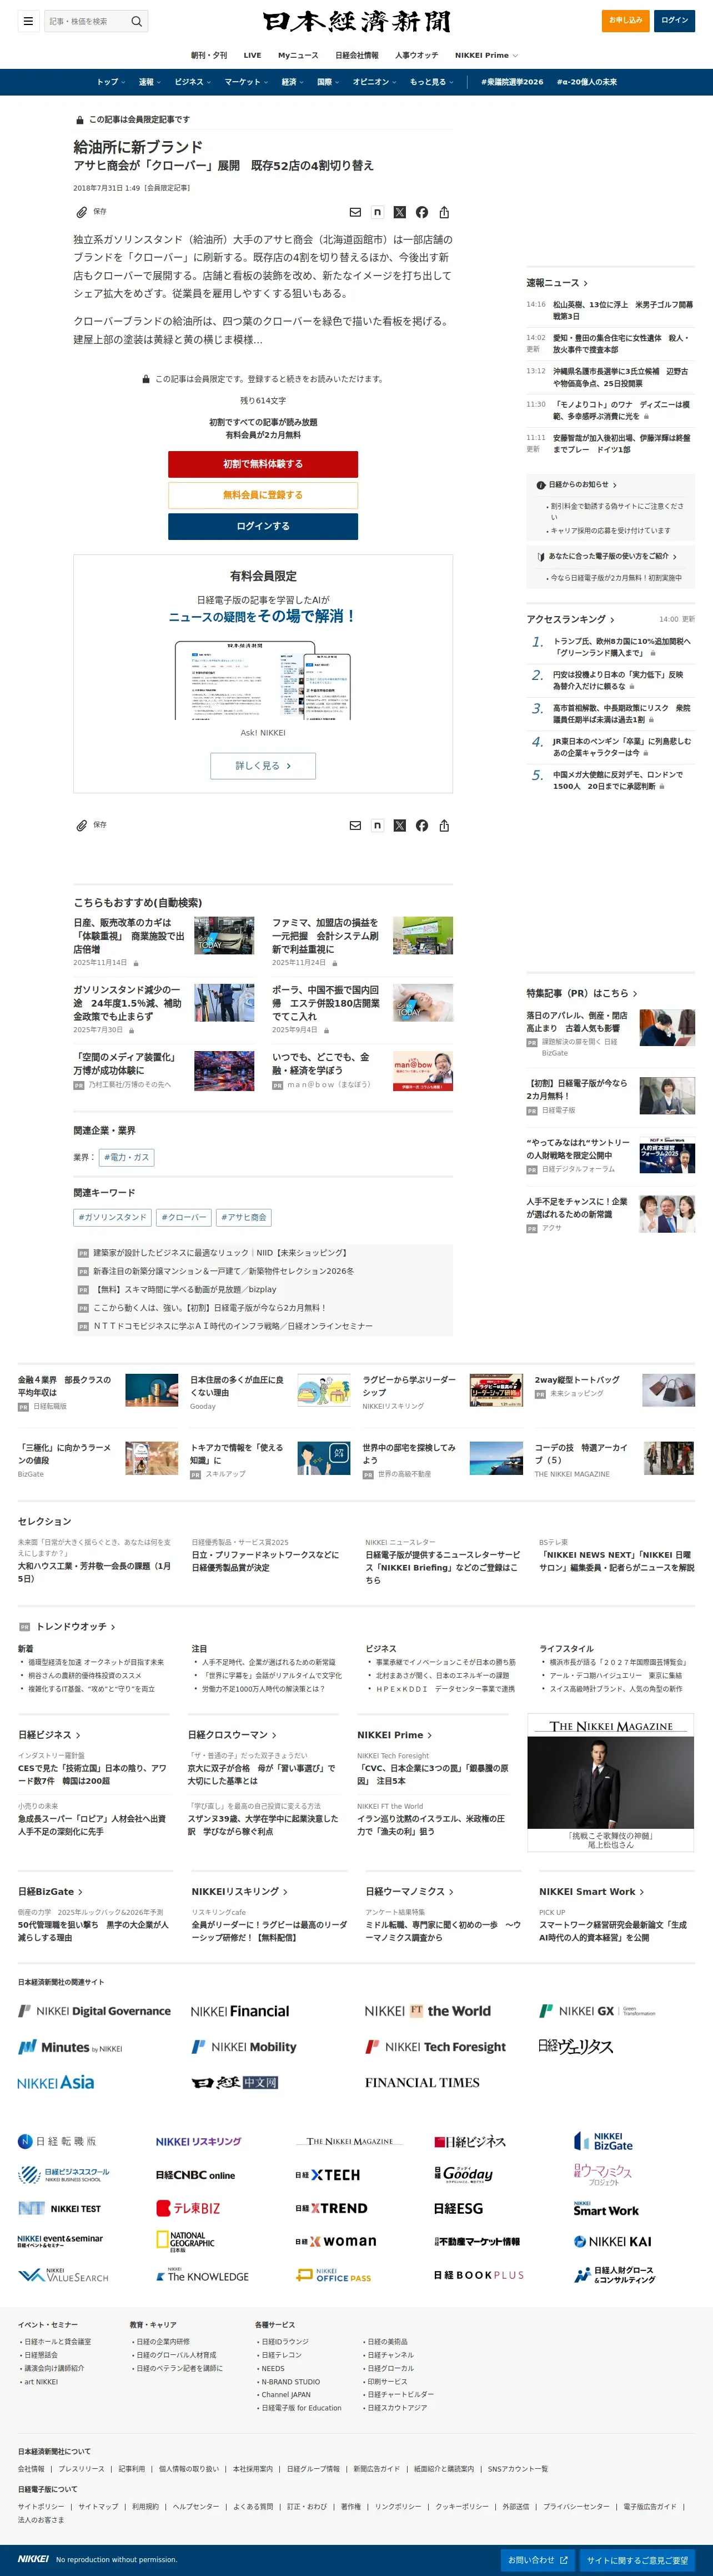Expand the マーケット navigation dropdown
Viewport: 713px width, 2576px height.
click(246, 82)
